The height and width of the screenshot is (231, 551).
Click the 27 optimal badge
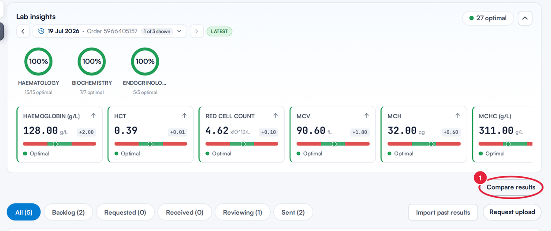pos(488,18)
